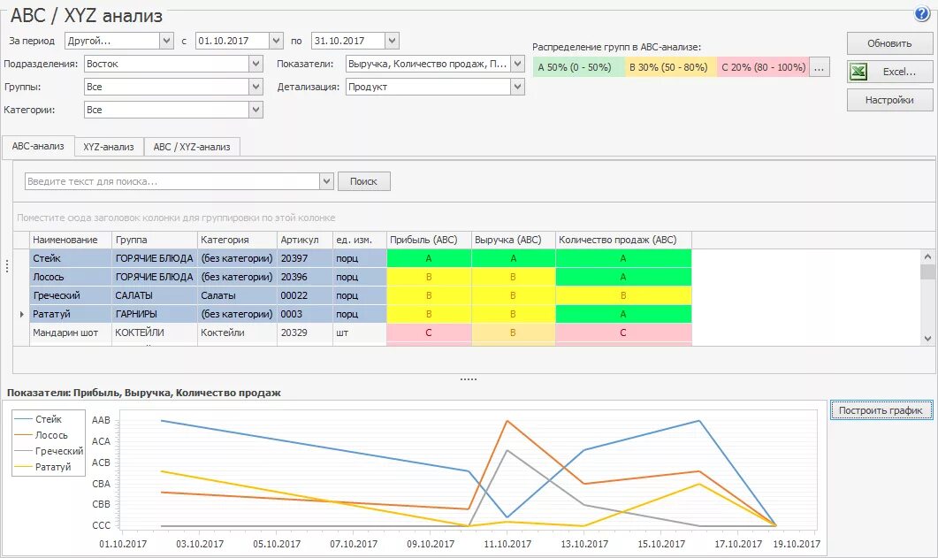Select the Стейк row name cell
Image resolution: width=938 pixels, height=558 pixels.
pyautogui.click(x=71, y=258)
